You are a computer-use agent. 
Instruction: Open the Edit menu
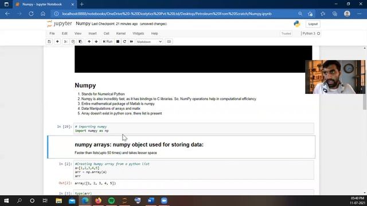click(65, 33)
